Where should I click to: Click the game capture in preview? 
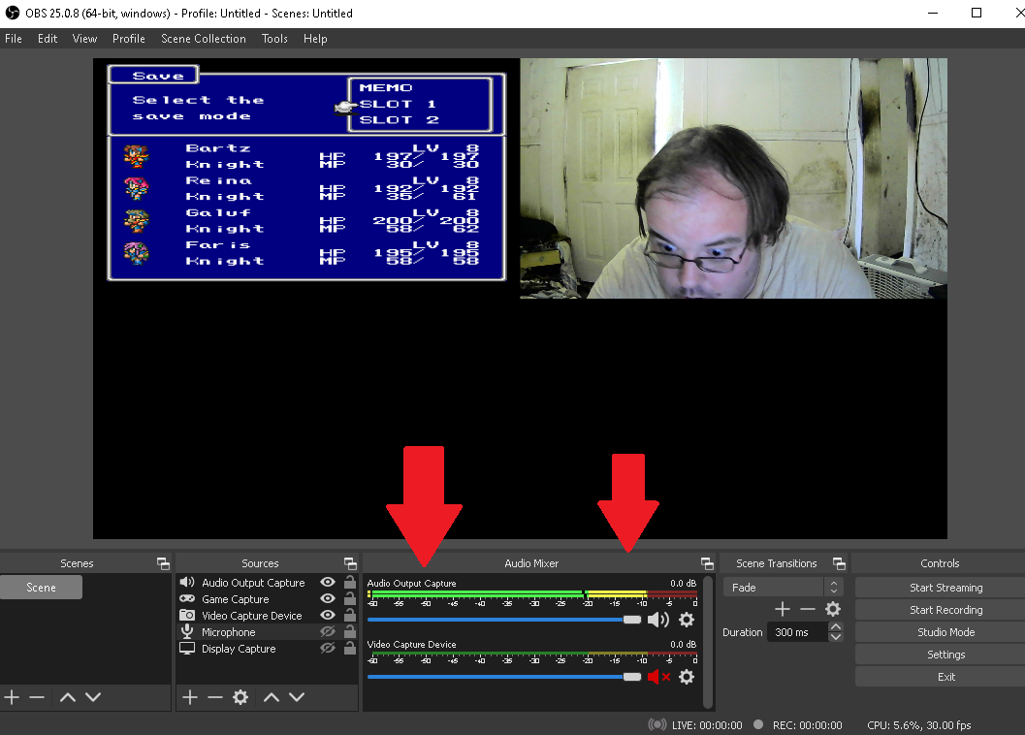click(306, 173)
